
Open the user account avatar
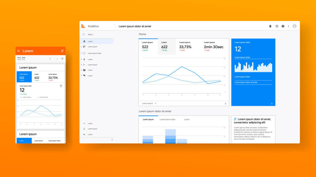(x=294, y=26)
